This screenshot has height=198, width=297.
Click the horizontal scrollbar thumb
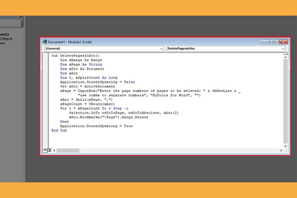click(x=68, y=150)
